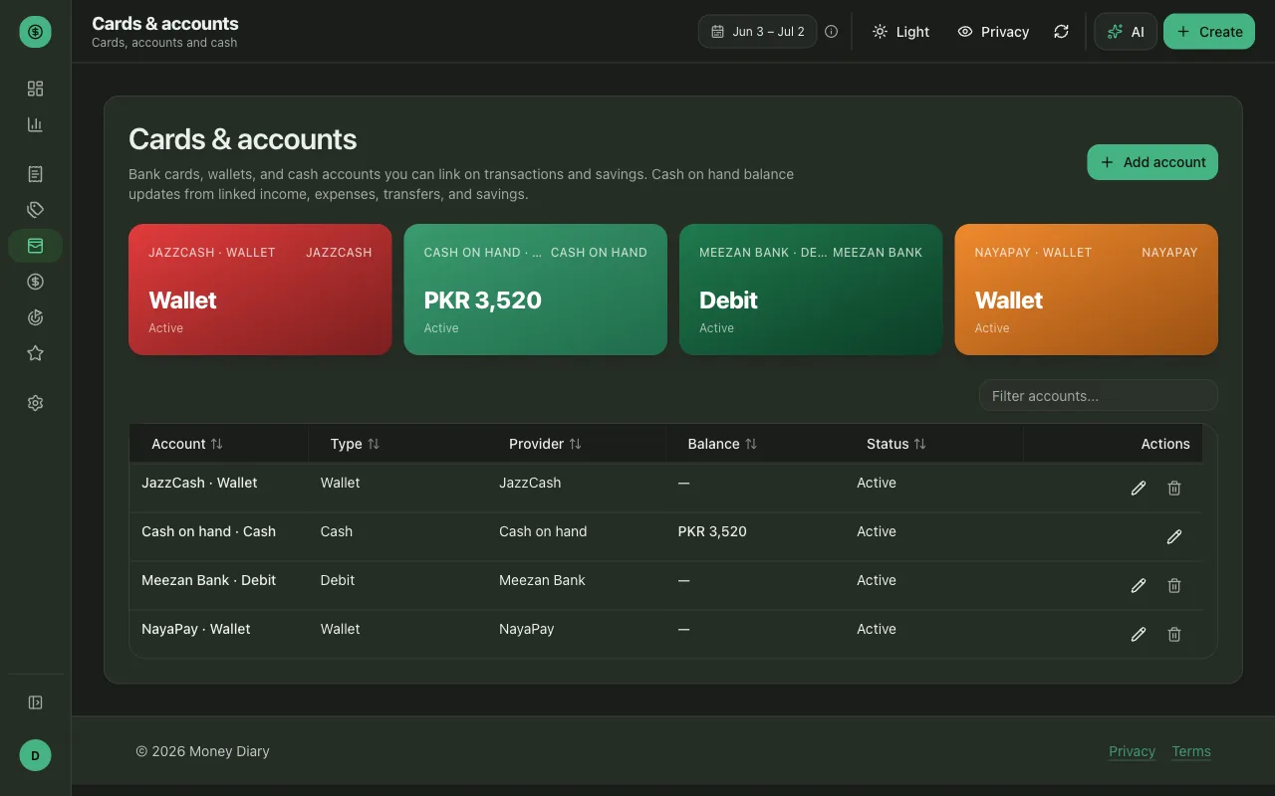Open the star favorites icon in sidebar
1275x796 pixels.
35,353
